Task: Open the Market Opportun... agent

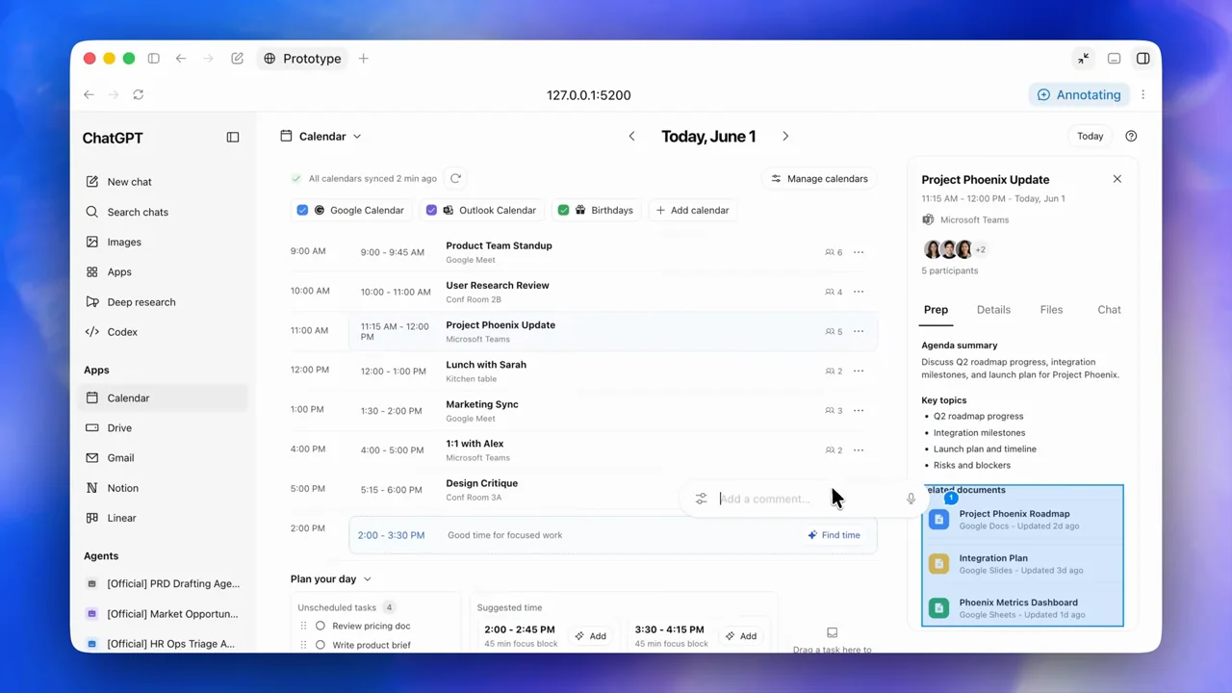Action: tap(164, 614)
